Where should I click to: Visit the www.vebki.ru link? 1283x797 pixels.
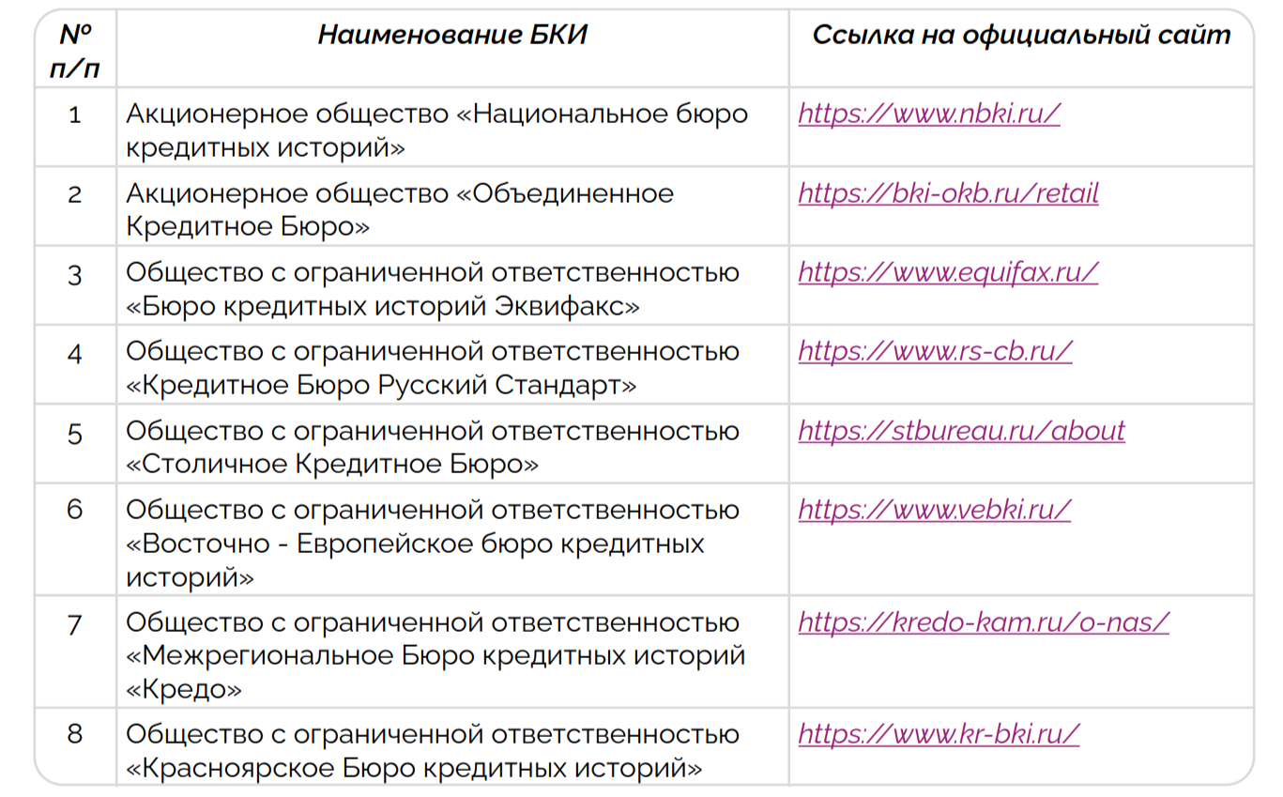pyautogui.click(x=934, y=510)
